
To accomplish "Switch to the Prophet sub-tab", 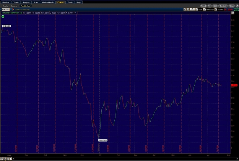I will [x=14, y=6].
